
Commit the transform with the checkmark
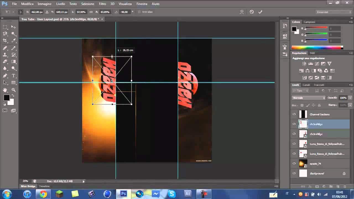click(260, 12)
